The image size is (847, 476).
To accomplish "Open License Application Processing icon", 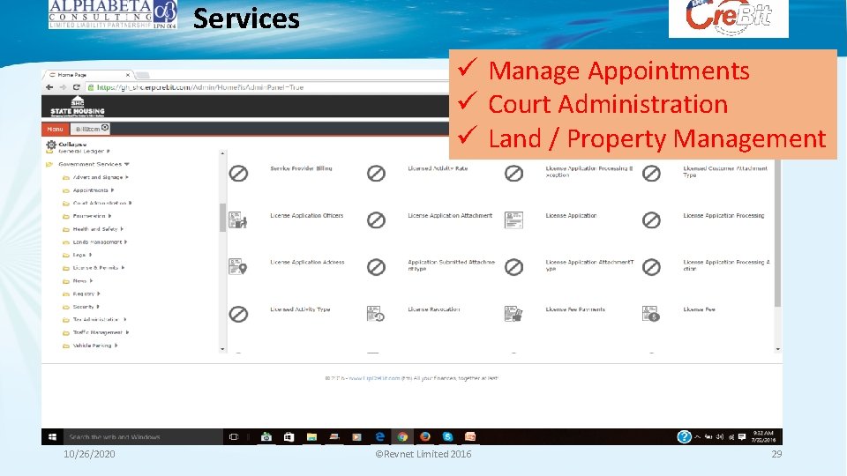I will click(x=651, y=219).
